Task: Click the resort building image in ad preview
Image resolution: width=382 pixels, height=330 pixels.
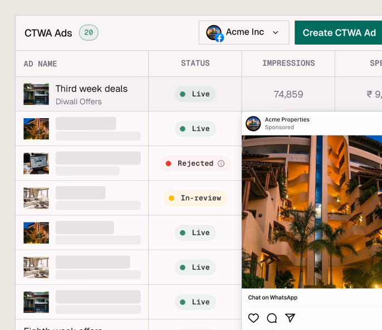Action: click(312, 212)
